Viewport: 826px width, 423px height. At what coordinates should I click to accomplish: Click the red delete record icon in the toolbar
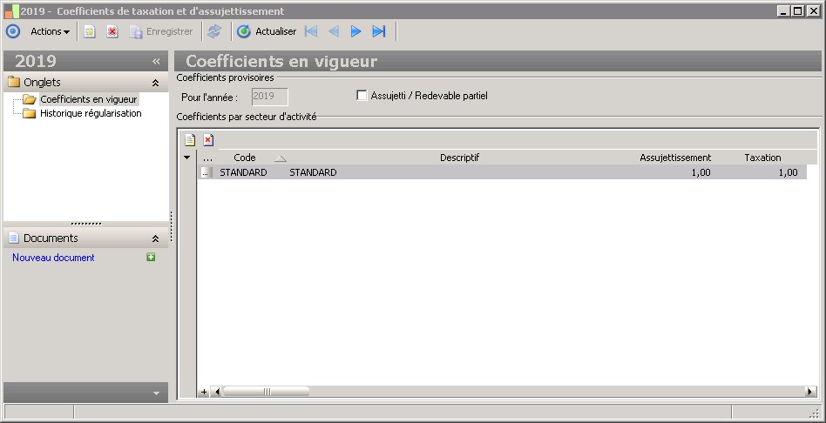(112, 31)
